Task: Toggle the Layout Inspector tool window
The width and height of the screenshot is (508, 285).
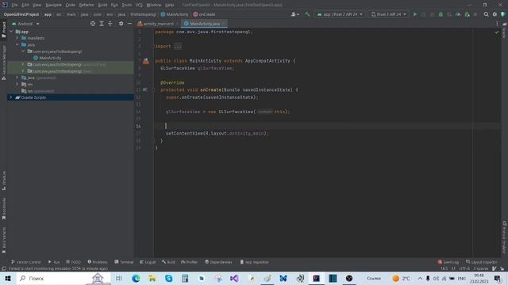Action: (481, 262)
